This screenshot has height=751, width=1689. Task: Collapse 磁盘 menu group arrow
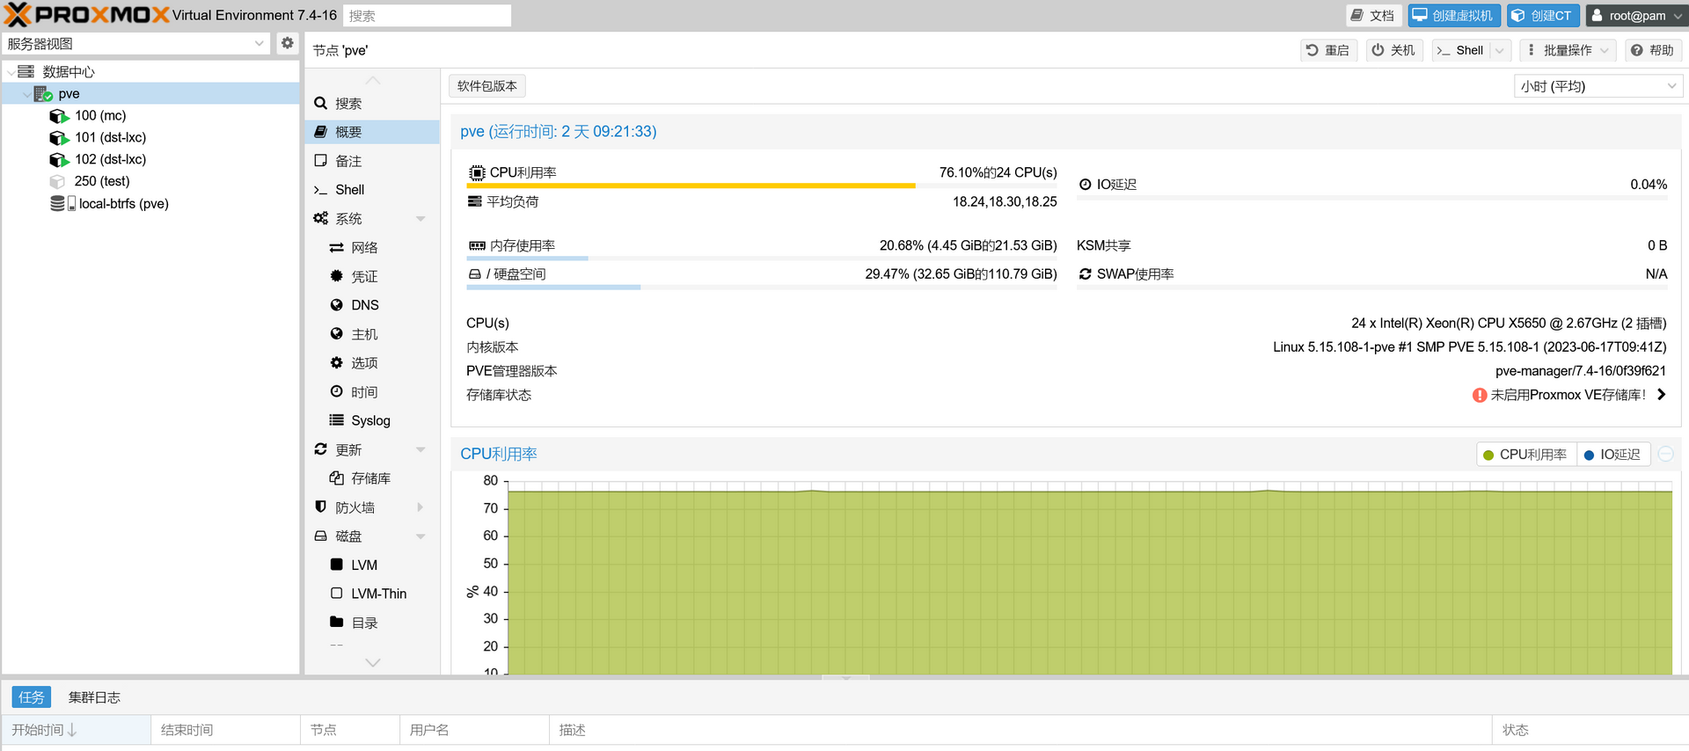pos(420,536)
